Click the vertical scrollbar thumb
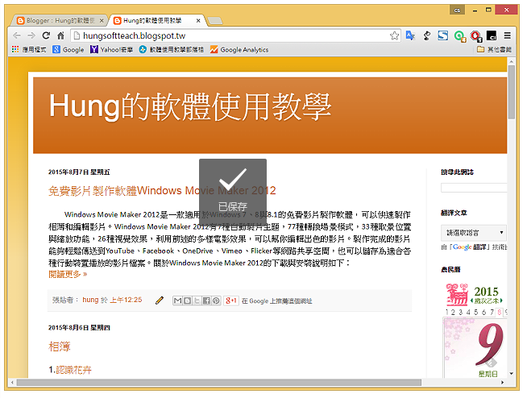 [512, 92]
